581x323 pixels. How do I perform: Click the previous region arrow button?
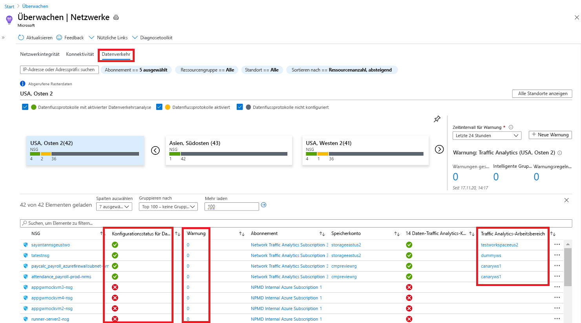(x=155, y=150)
